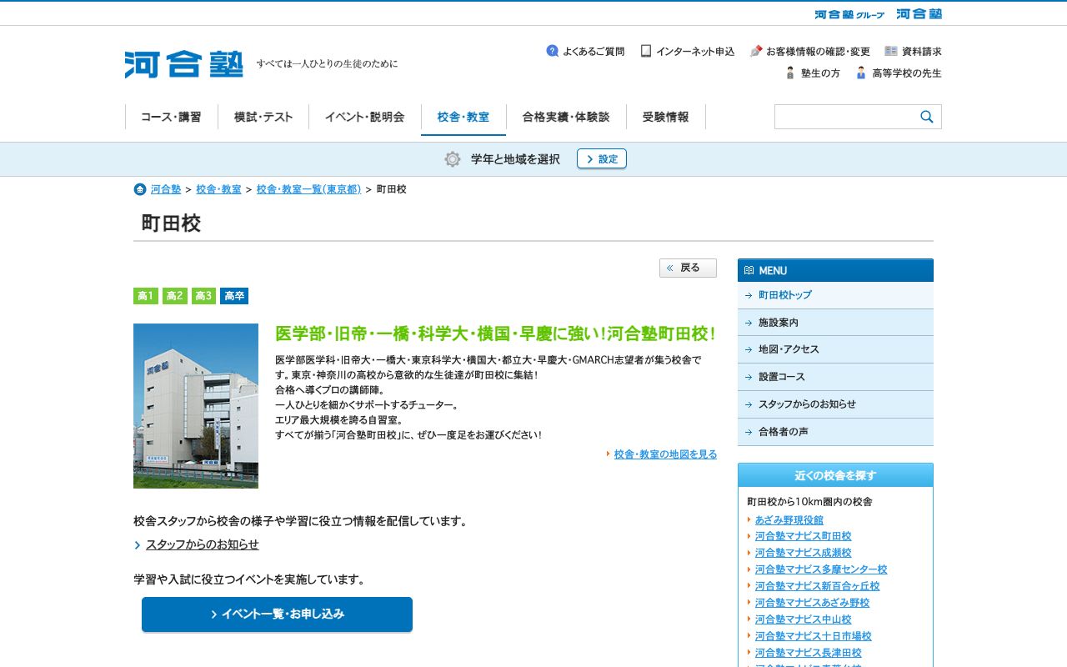The image size is (1067, 667).
Task: Click the 高等学校の先生 person icon
Action: (x=861, y=73)
